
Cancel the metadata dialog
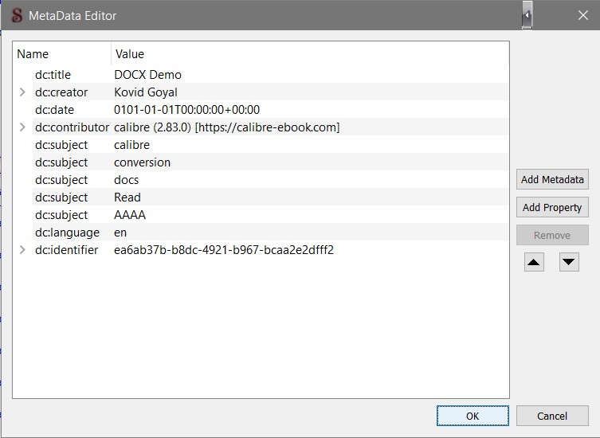click(x=552, y=416)
